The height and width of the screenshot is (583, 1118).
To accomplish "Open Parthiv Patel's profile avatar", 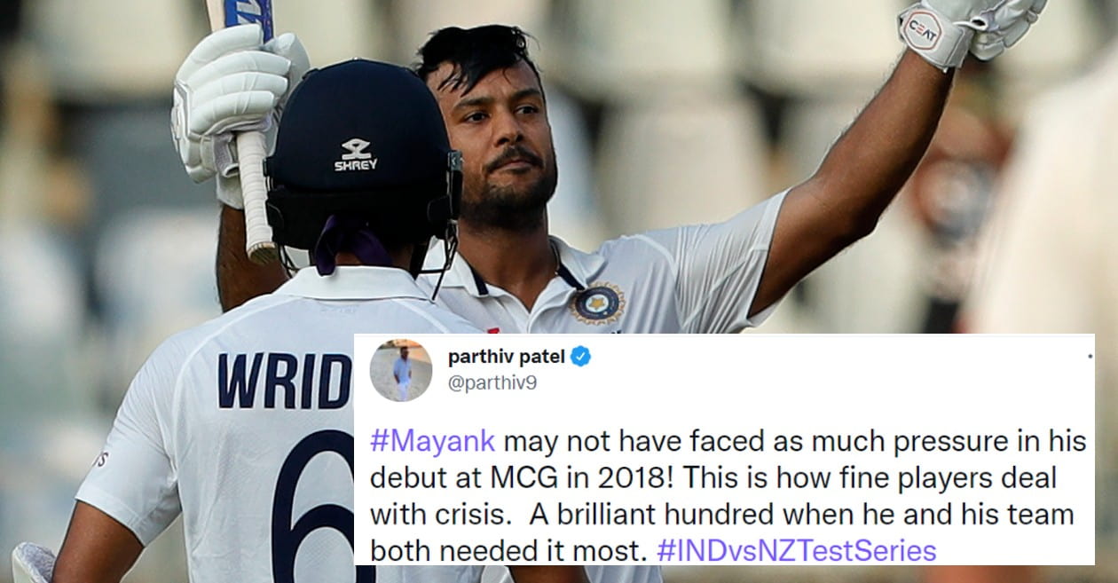I will [400, 370].
